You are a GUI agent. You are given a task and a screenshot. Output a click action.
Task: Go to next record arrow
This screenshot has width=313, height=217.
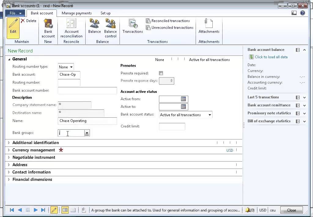[x=35, y=210]
